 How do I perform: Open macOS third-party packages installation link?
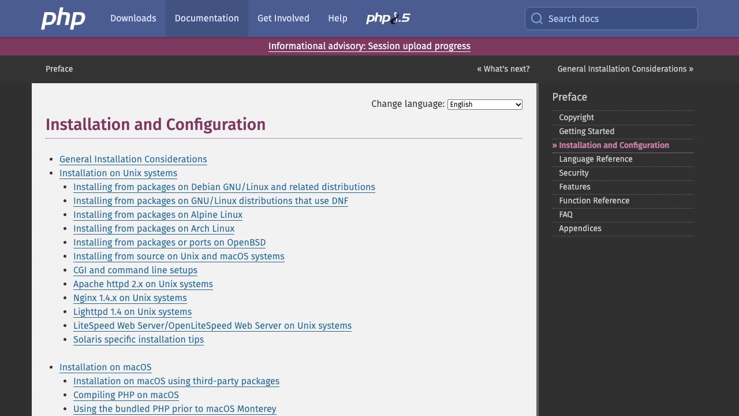176,381
